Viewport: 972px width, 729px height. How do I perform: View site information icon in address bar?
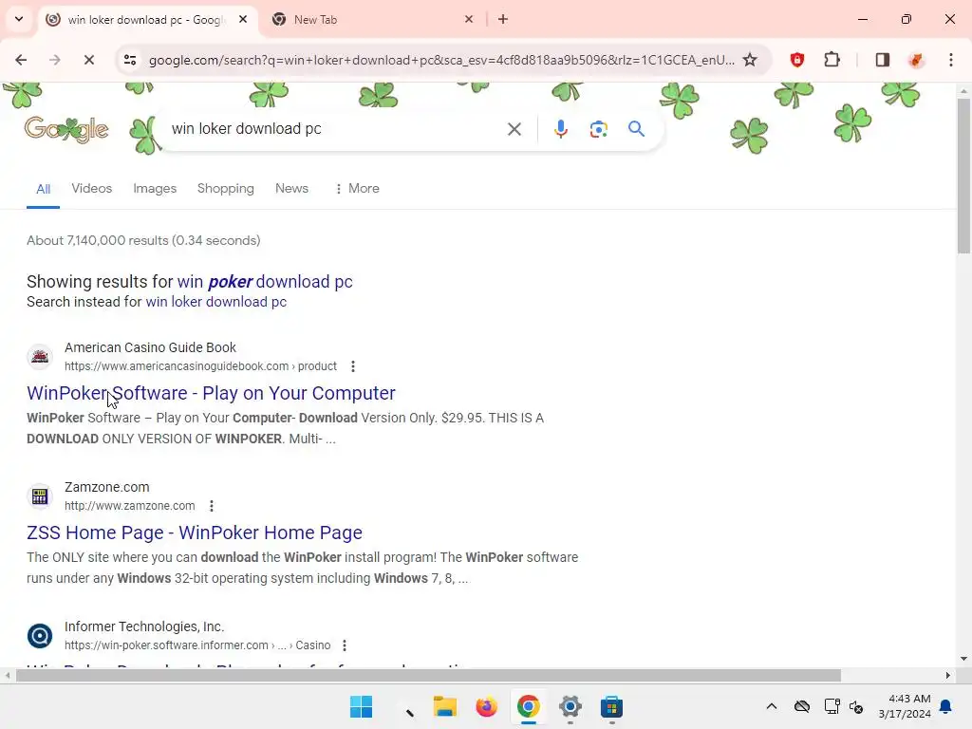pos(130,60)
